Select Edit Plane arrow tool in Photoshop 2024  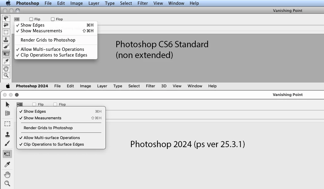[x=7, y=104]
